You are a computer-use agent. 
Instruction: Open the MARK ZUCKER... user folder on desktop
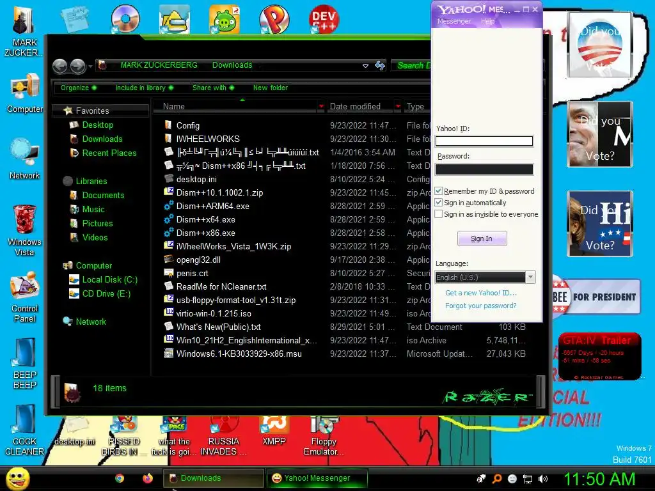[x=24, y=31]
